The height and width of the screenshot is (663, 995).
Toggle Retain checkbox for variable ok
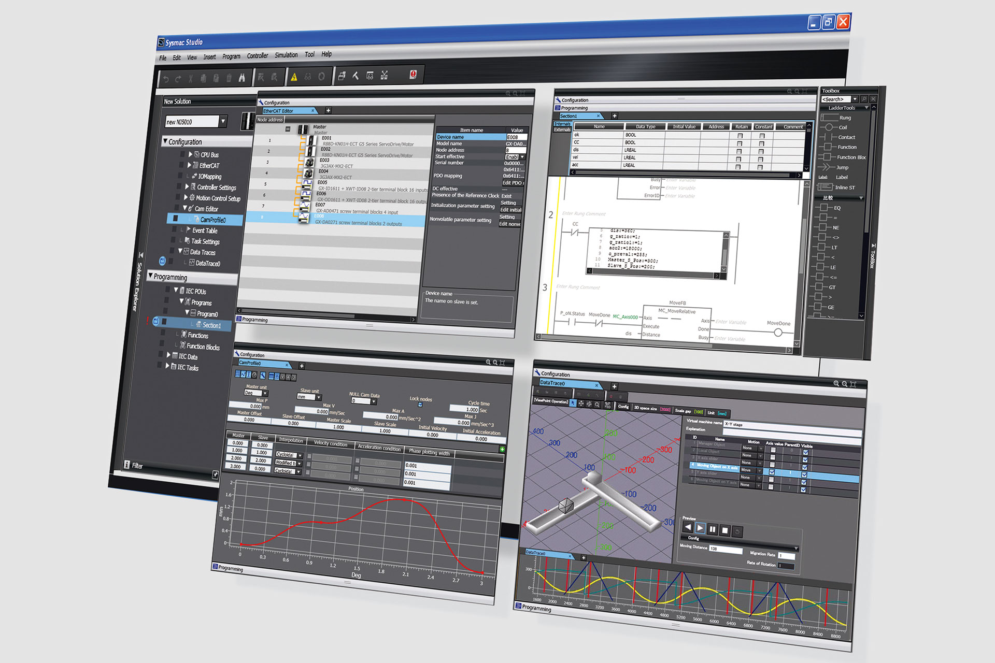pyautogui.click(x=740, y=136)
